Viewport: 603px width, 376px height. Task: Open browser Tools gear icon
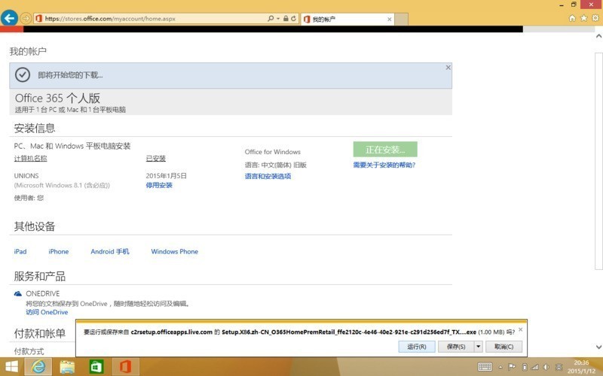coord(595,18)
